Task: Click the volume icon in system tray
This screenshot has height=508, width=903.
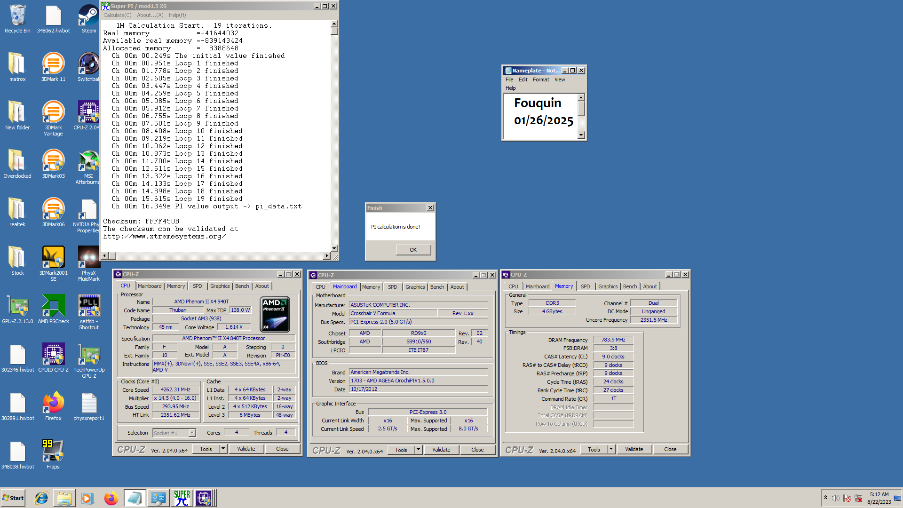Action: tap(835, 498)
